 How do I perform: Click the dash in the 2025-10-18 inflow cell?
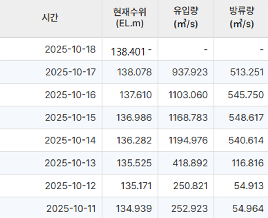tap(205, 49)
